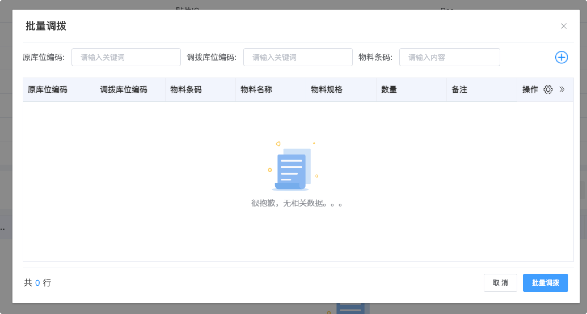Click the 物料名称 column header
Screen dimensions: 587x314
tap(256, 90)
